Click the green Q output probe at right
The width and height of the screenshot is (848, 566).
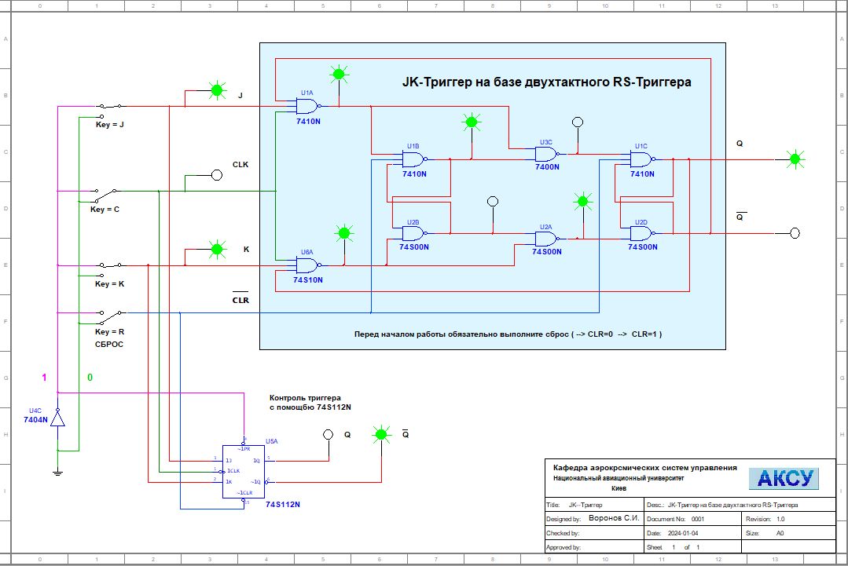(x=795, y=159)
